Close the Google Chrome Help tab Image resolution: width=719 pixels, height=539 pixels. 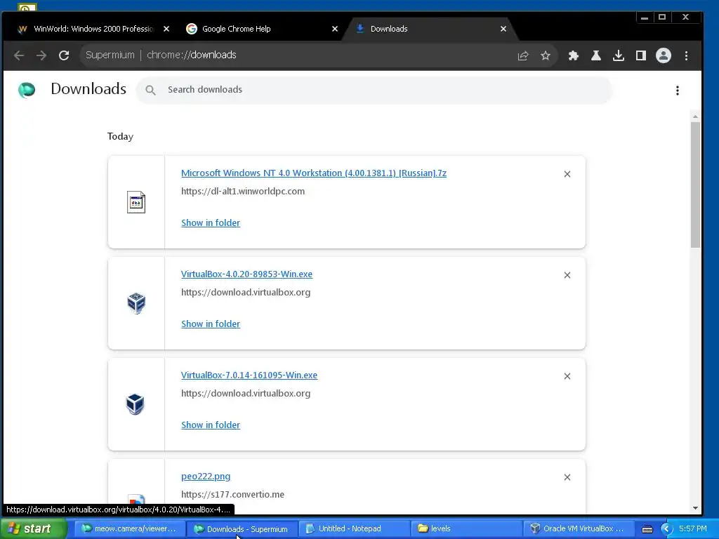(x=335, y=29)
